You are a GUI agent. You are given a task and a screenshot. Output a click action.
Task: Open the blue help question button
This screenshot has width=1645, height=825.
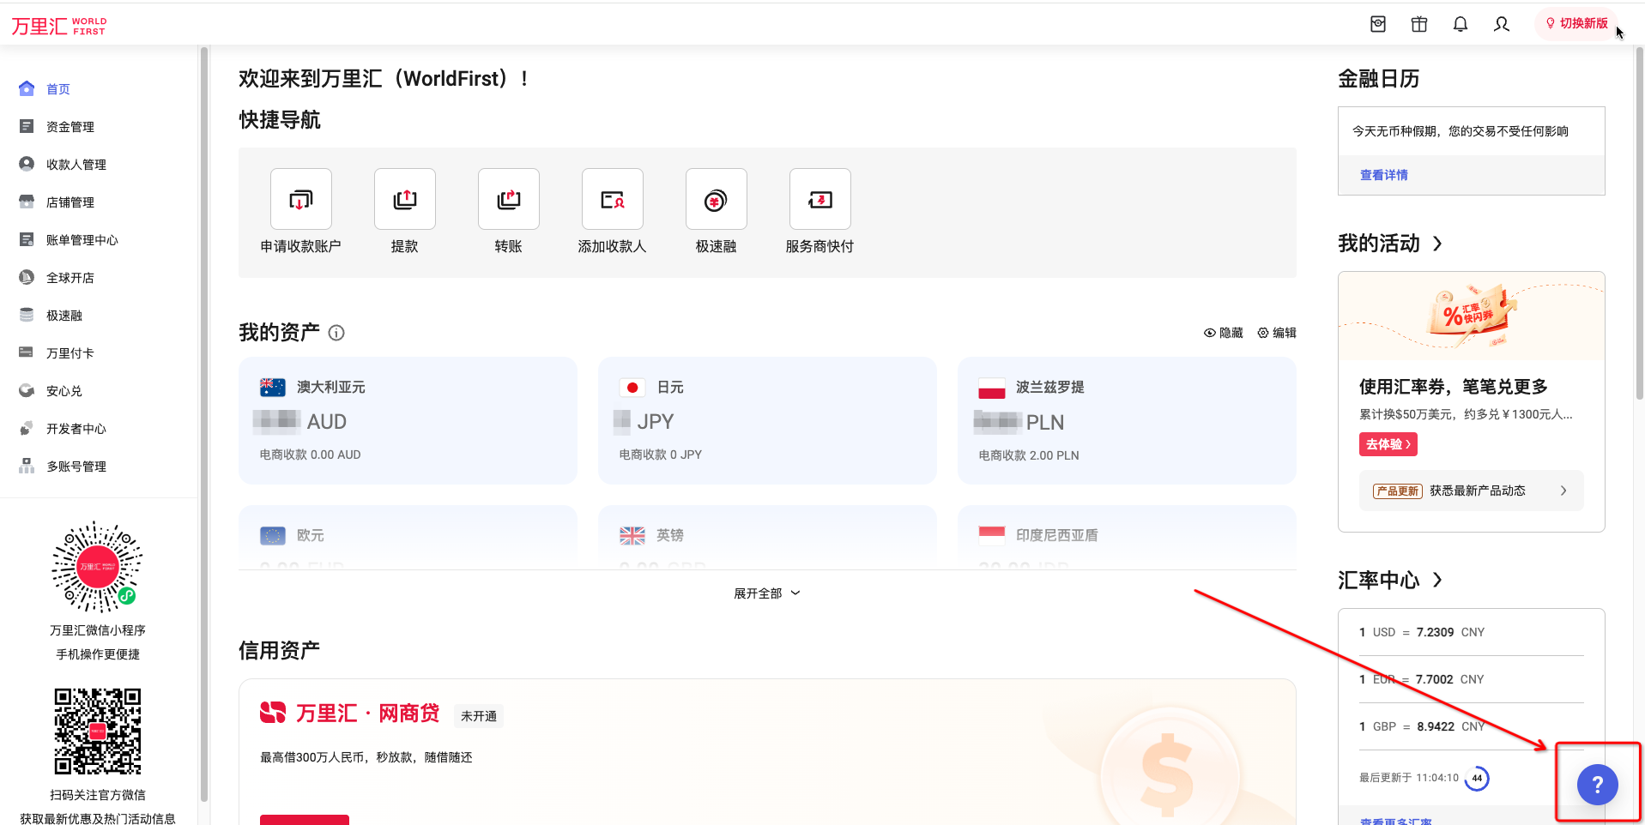(x=1597, y=785)
